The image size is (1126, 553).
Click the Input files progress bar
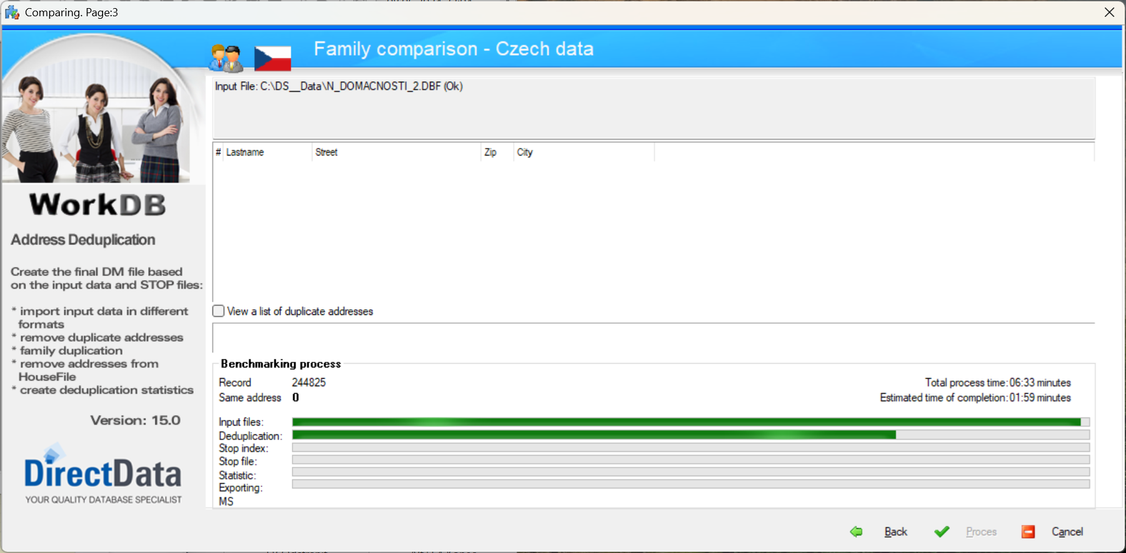pyautogui.click(x=690, y=422)
